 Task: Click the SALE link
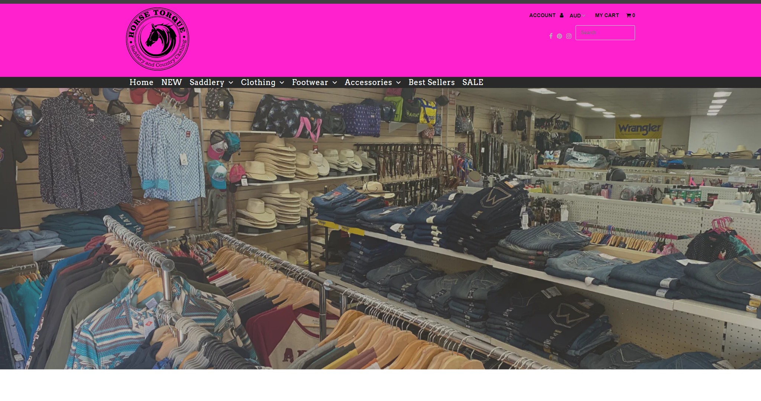(473, 82)
